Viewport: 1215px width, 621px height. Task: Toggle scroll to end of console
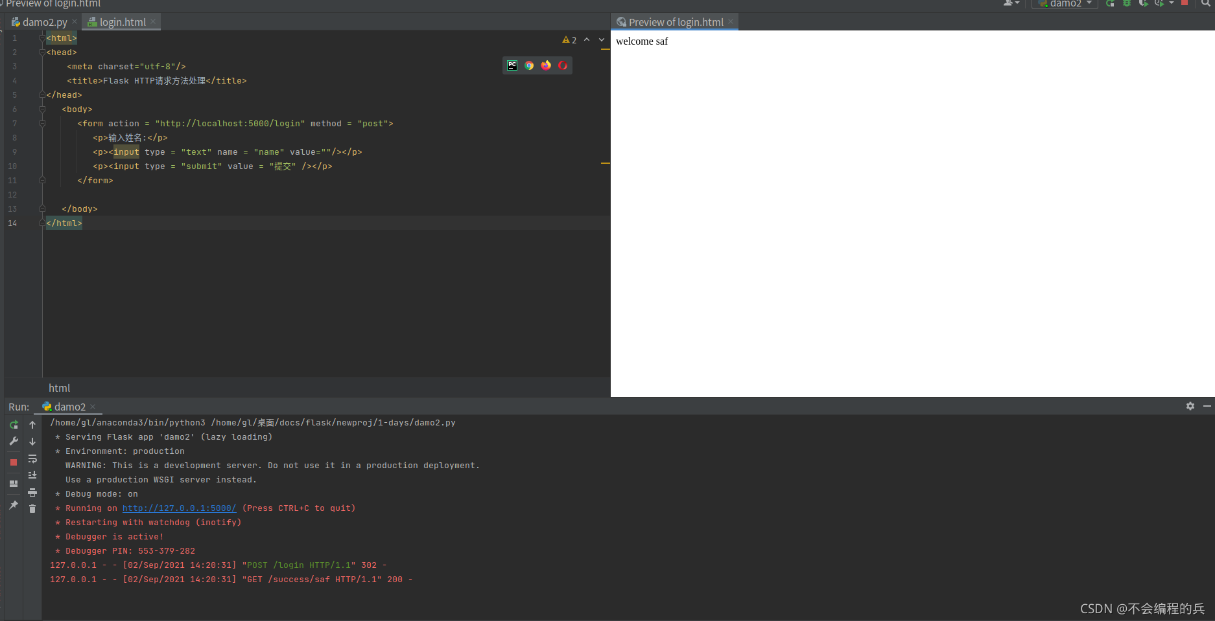pyautogui.click(x=32, y=475)
